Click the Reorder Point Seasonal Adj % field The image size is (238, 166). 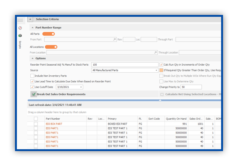(x=125, y=65)
